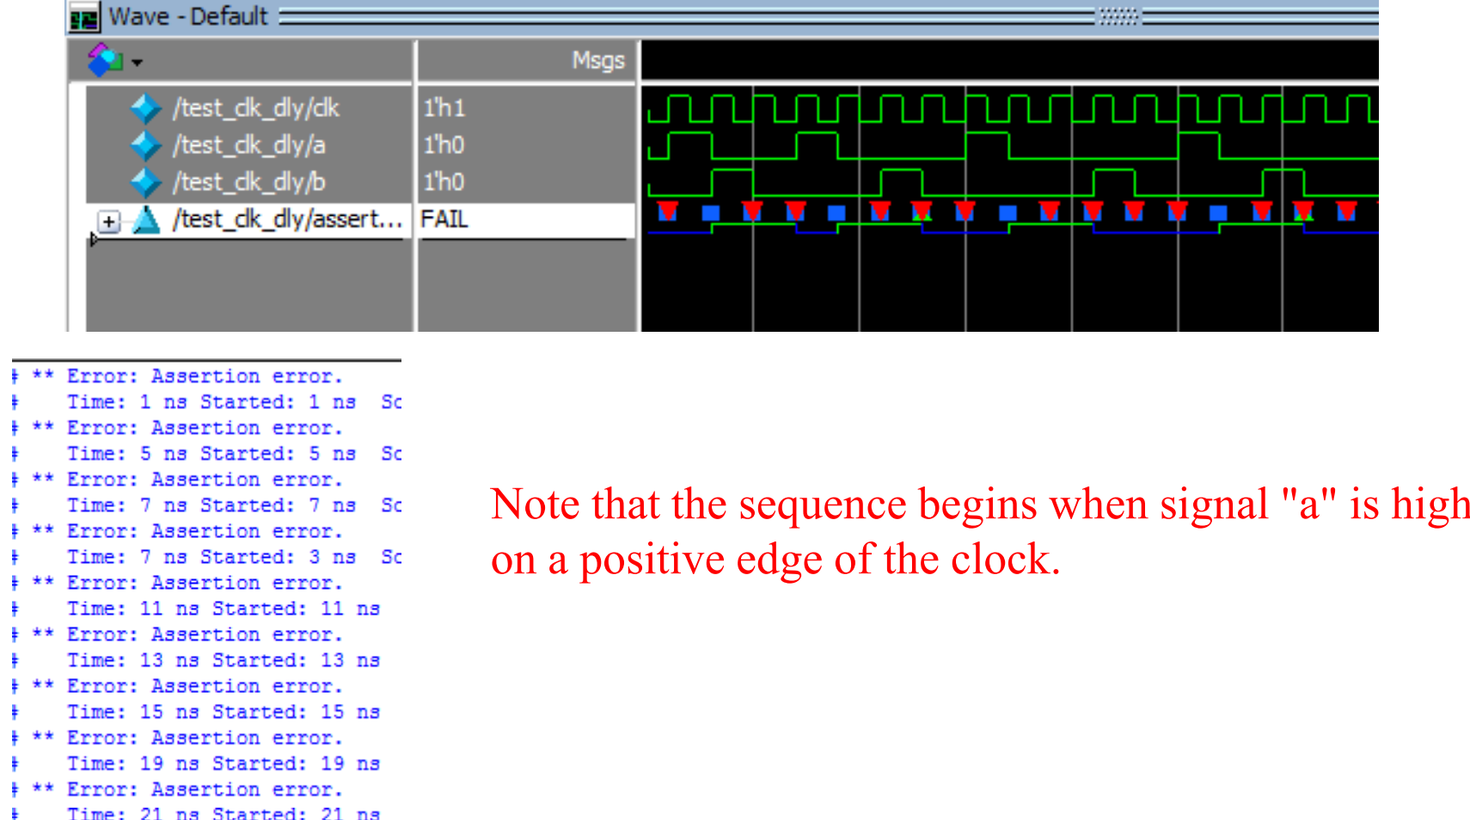Click the FAIL value of the assertion
The width and height of the screenshot is (1470, 820).
point(444,220)
